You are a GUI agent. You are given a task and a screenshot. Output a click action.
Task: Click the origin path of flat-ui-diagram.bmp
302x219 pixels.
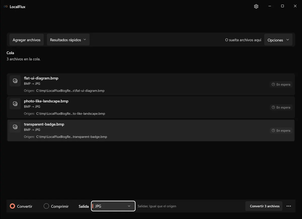70,90
